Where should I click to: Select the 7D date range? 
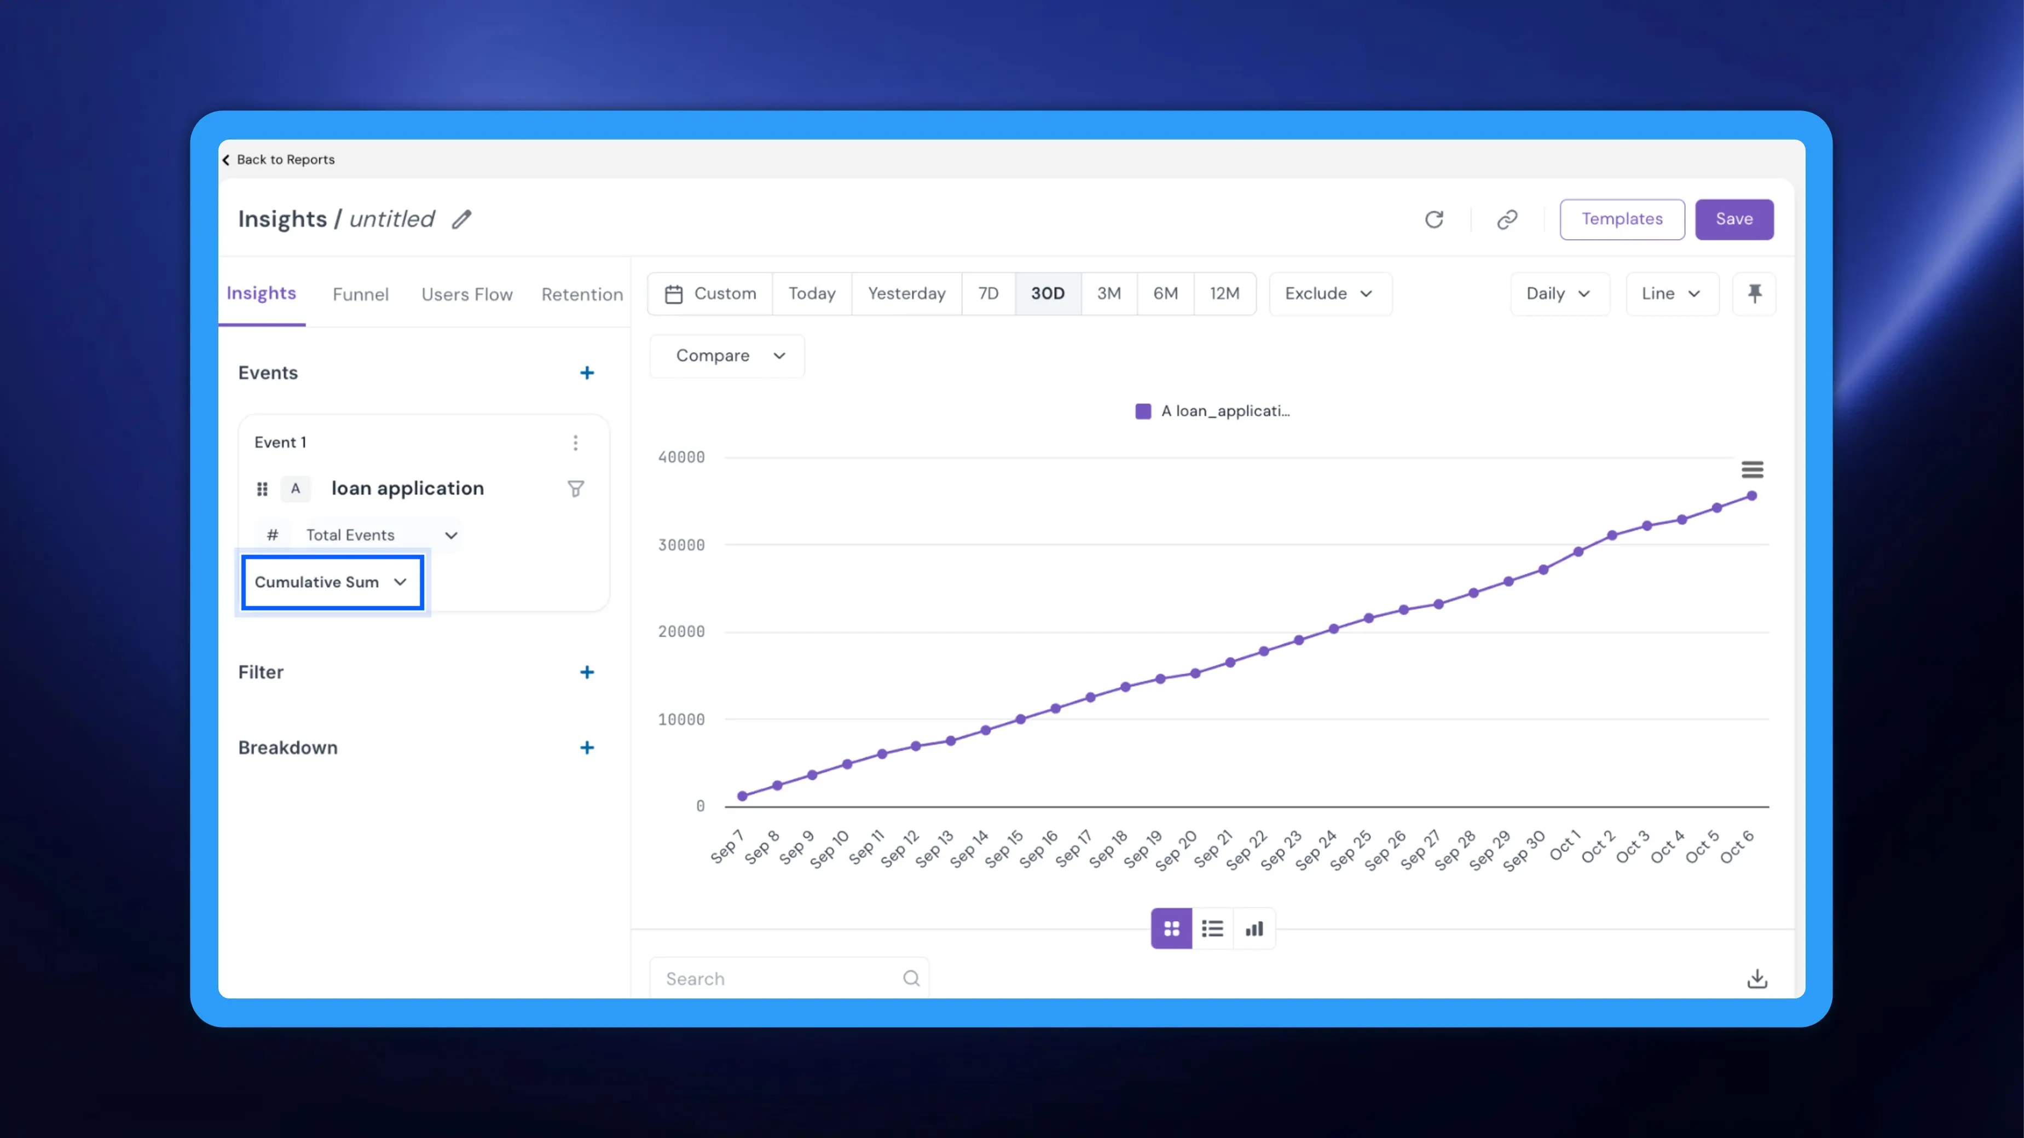(988, 294)
